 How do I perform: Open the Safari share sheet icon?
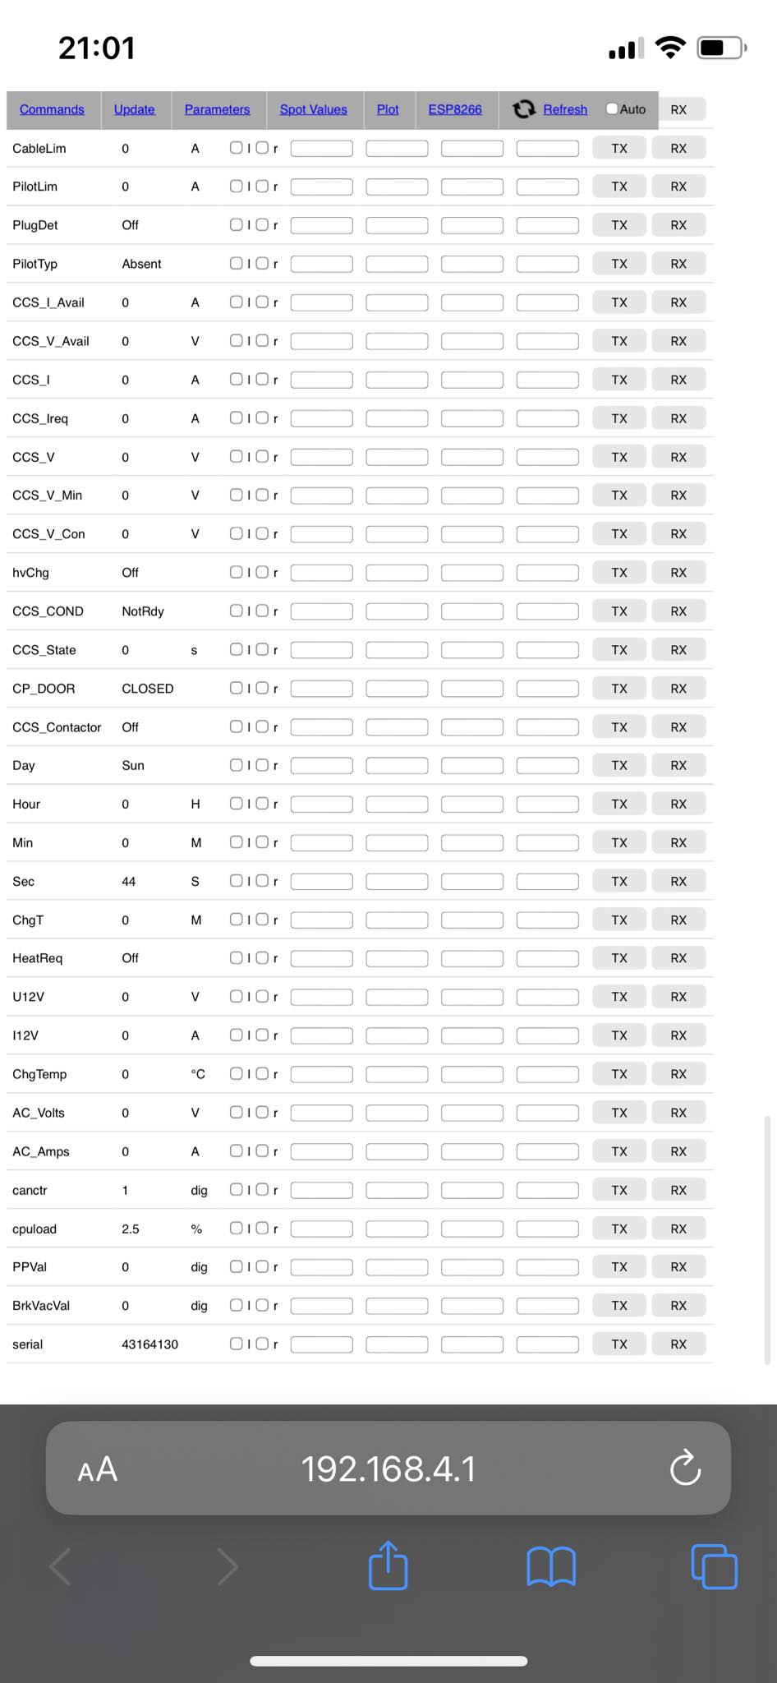point(388,1565)
